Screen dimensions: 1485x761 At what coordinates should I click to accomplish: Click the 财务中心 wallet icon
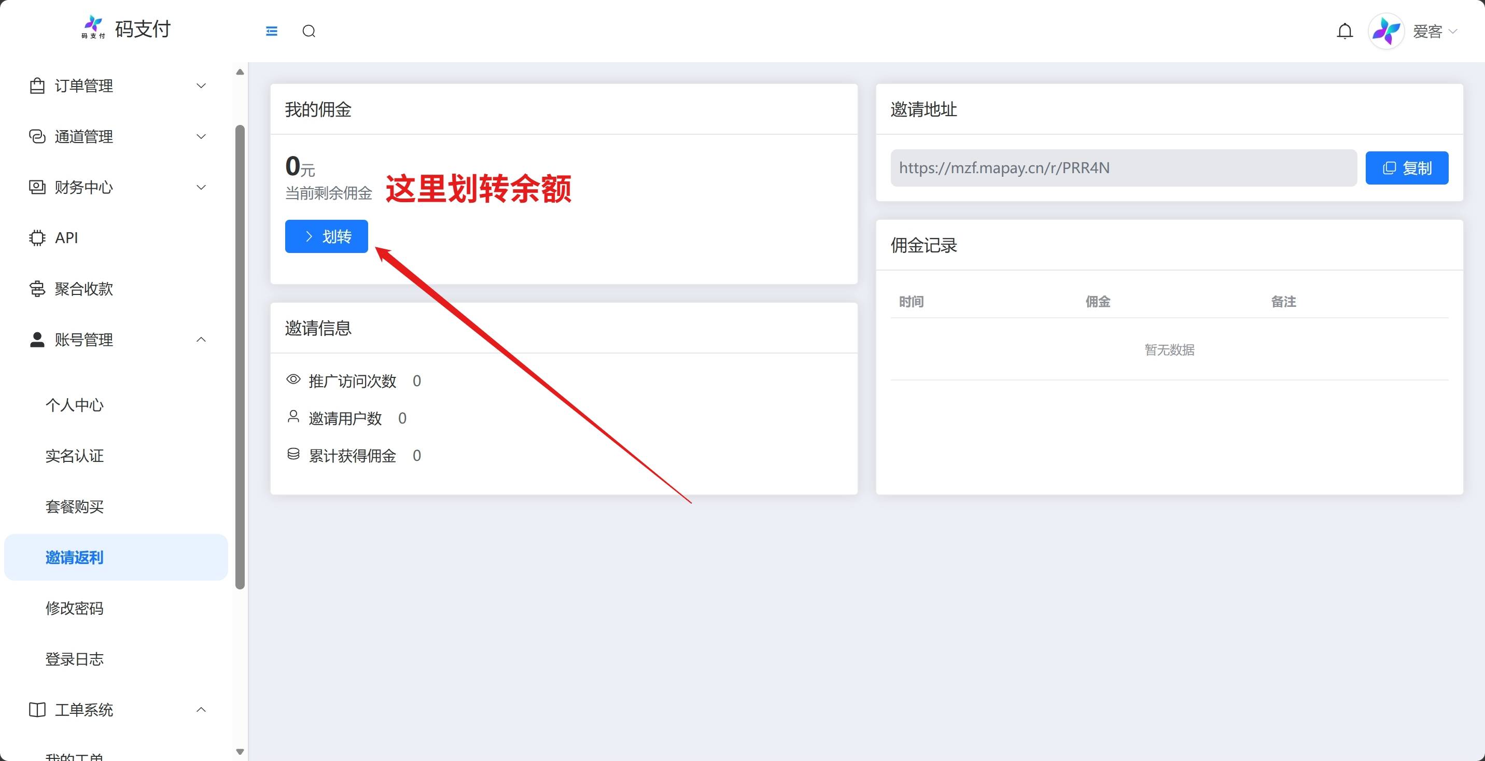click(x=37, y=187)
